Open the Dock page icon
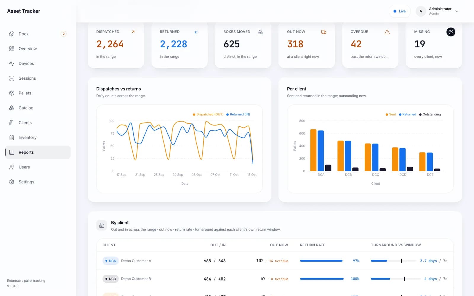This screenshot has height=296, width=474. (x=12, y=34)
